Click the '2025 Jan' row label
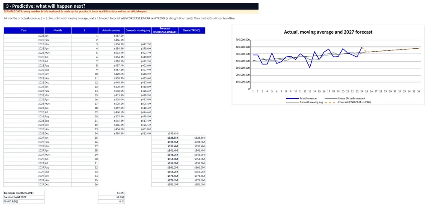Image resolution: width=428 pixels, height=207 pixels. coord(43,36)
